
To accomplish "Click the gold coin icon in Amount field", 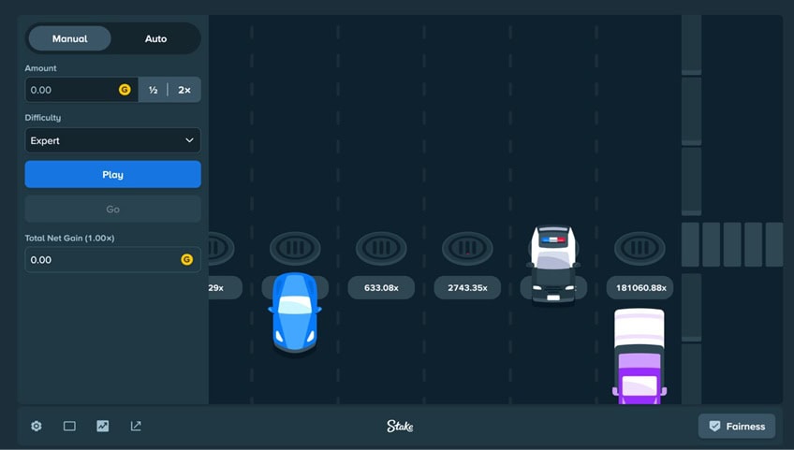I will pyautogui.click(x=125, y=90).
